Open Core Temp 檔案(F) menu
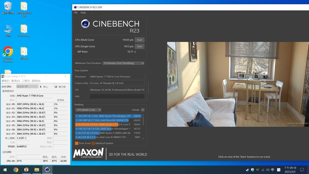Screen dimensions: 309x174 point(6,81)
